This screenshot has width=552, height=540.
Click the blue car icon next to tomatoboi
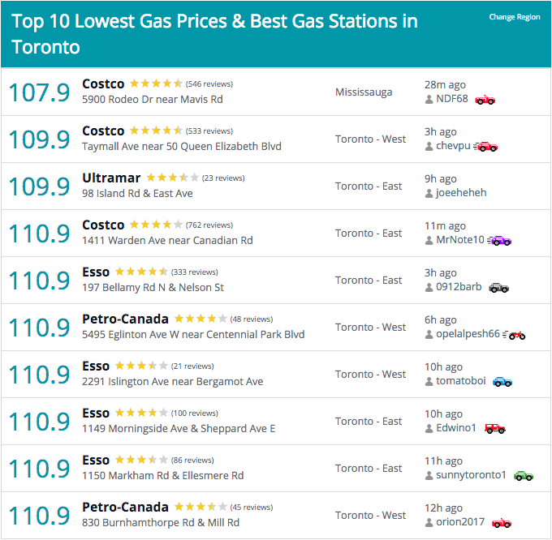click(502, 382)
